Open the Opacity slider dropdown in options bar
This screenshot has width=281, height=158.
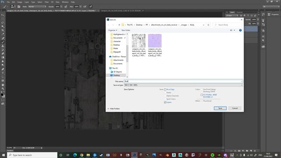tap(61, 7)
